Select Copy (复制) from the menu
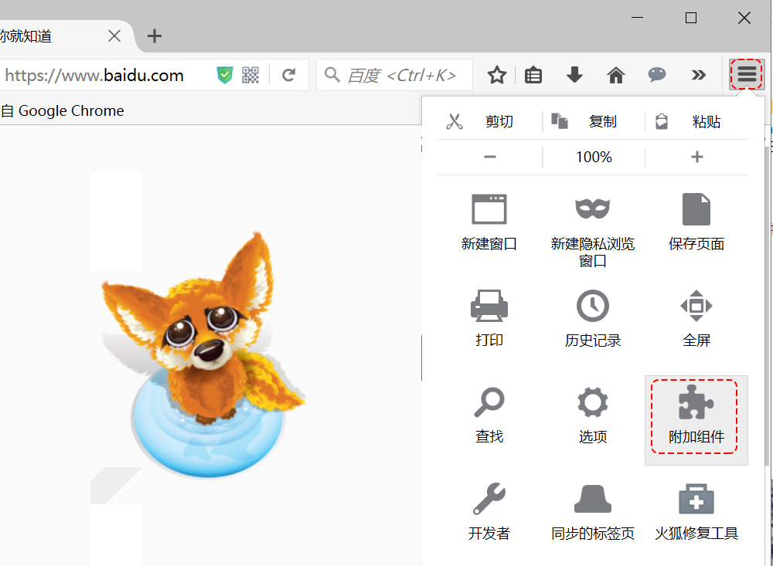Image resolution: width=773 pixels, height=566 pixels. [603, 121]
